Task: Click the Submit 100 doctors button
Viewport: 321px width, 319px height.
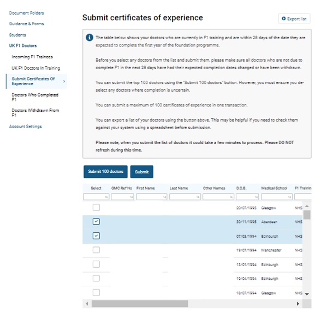Action: [106, 172]
